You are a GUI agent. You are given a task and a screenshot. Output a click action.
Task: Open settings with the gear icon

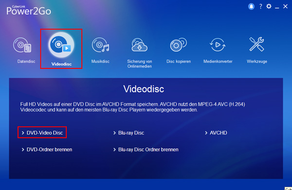point(269,6)
